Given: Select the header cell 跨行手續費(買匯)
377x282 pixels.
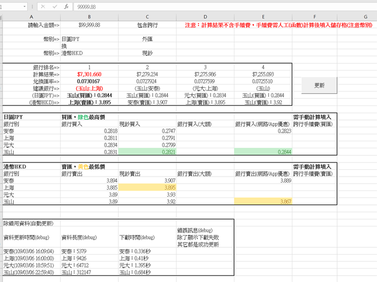Looking at the screenshot, I should pyautogui.click(x=315, y=124).
